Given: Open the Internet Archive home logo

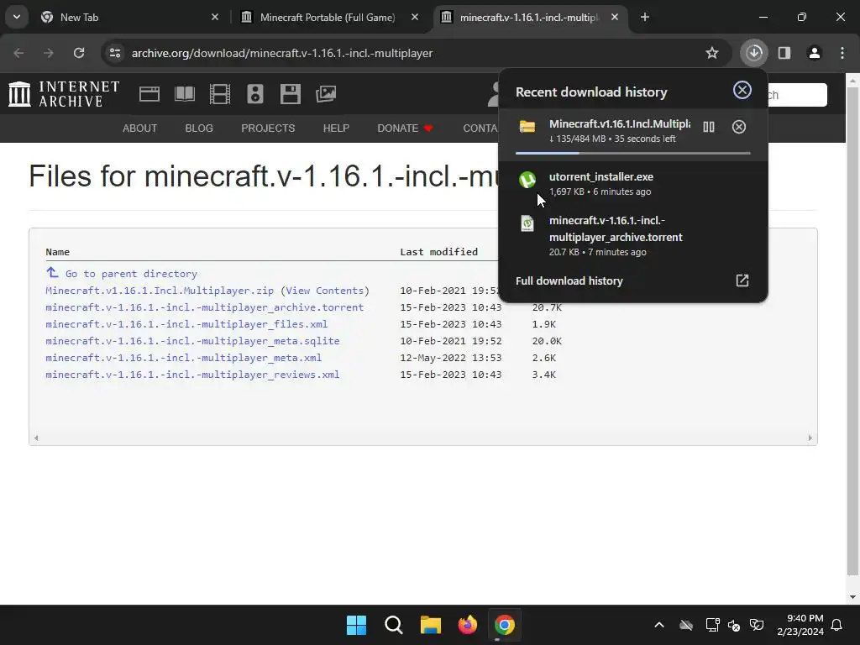Looking at the screenshot, I should [64, 94].
